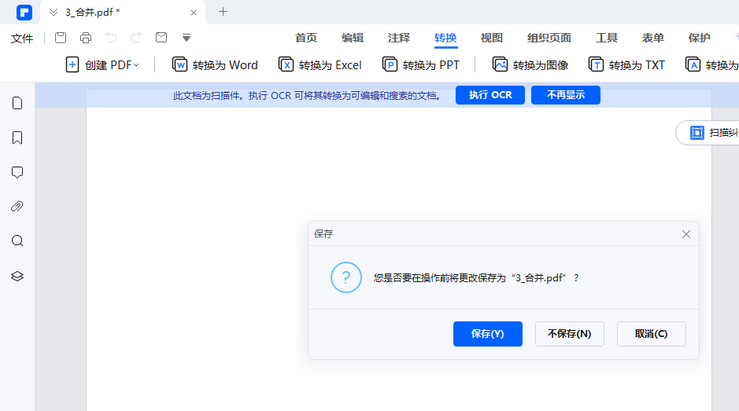Screen dimensions: 739x411
Task: Close the 保存 dialog with X
Action: click(685, 234)
